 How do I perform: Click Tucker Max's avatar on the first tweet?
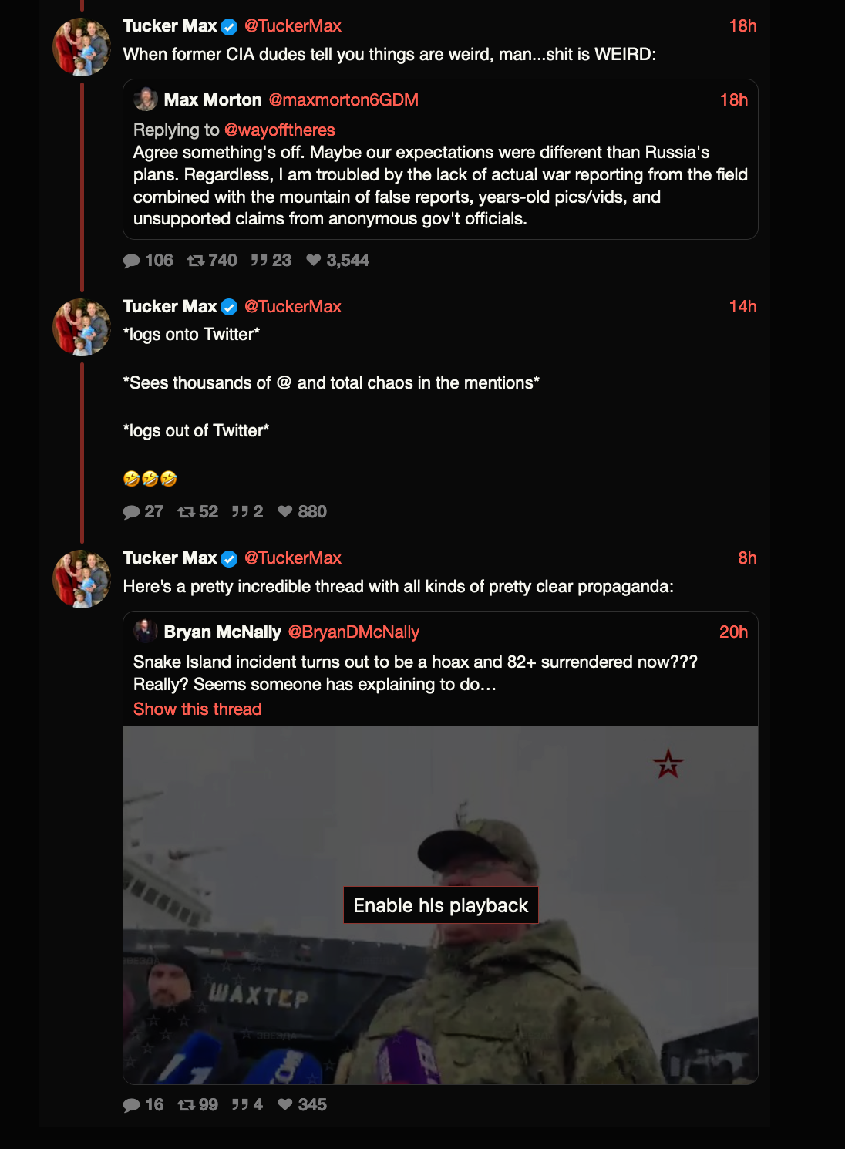(x=82, y=47)
